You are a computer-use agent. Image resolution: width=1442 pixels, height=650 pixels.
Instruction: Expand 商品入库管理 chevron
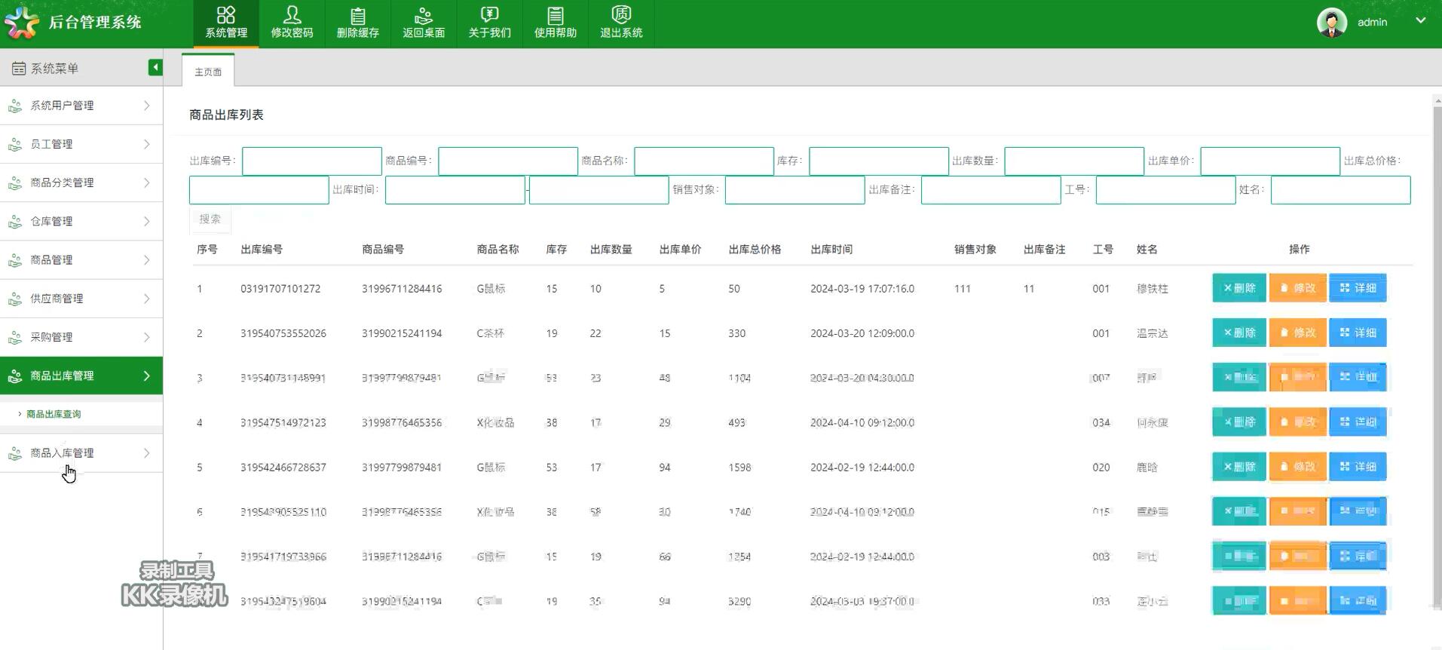tap(147, 453)
